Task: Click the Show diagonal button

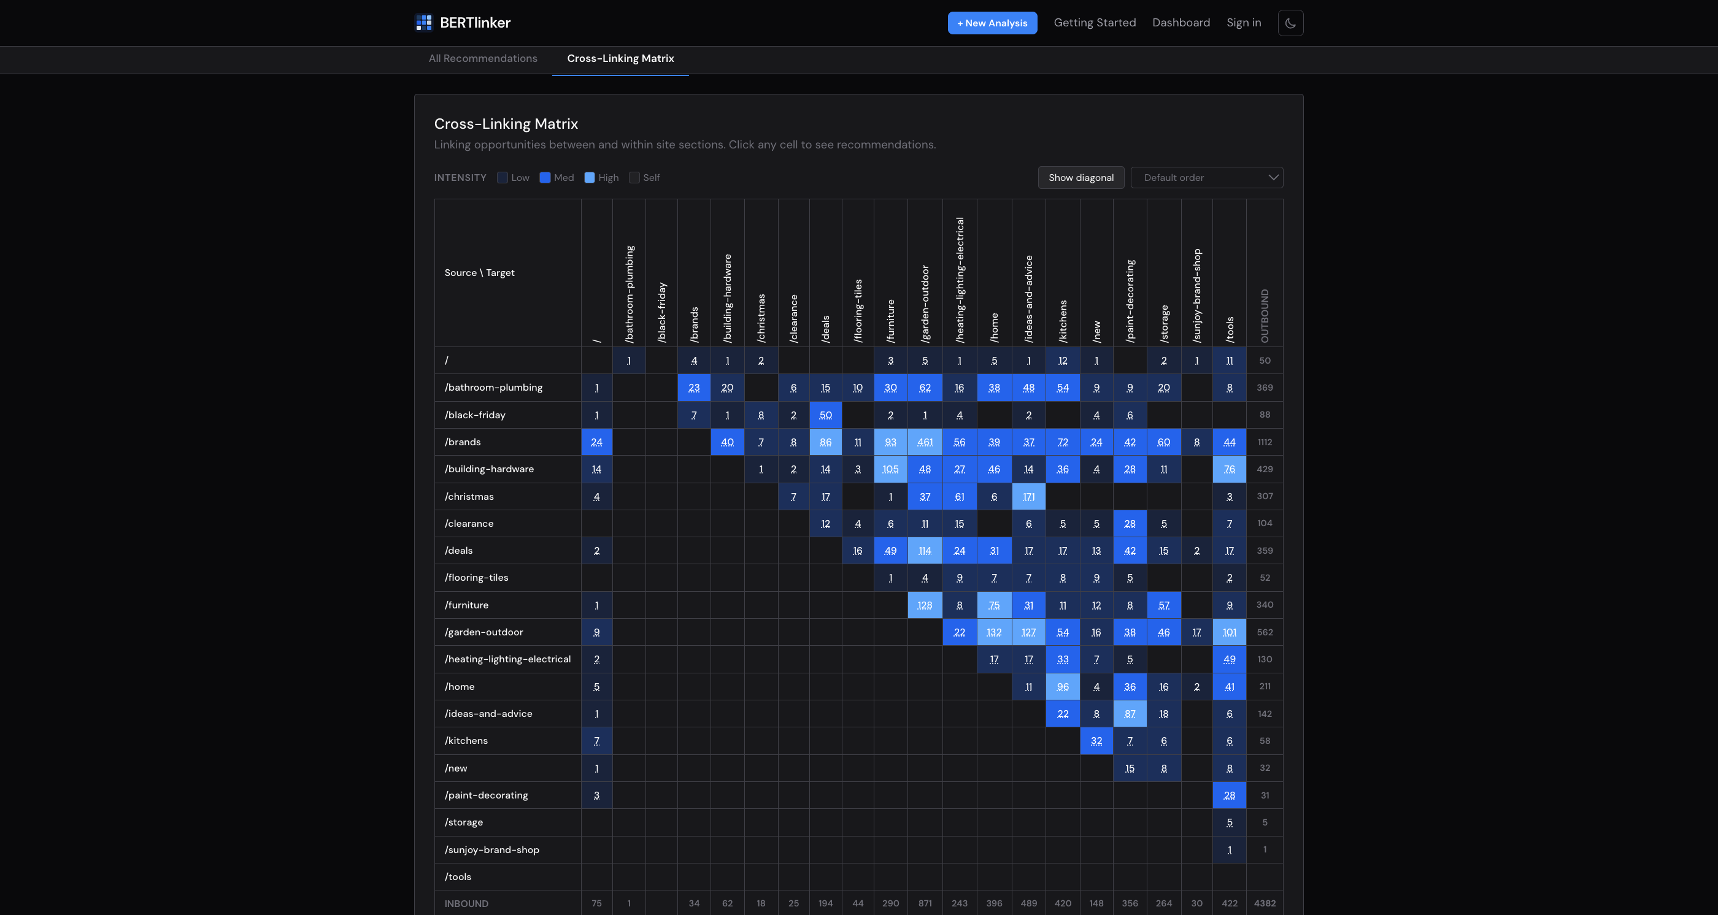Action: point(1080,177)
